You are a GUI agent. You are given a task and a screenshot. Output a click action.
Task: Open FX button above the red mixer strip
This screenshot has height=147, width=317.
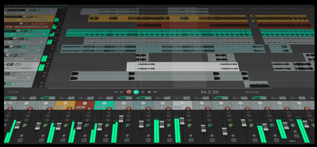82,98
